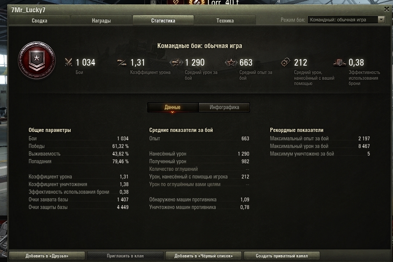Screen dimensions: 393x262
Task: Click Добавить в «Друзья» button
Action: coord(47,256)
